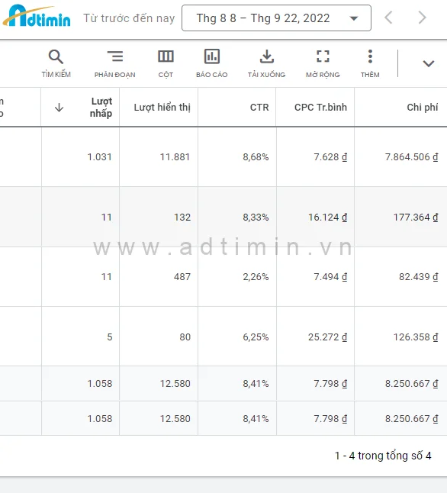This screenshot has width=447, height=493.
Task: Open the search tool (Tìm kiếm)
Action: click(56, 63)
